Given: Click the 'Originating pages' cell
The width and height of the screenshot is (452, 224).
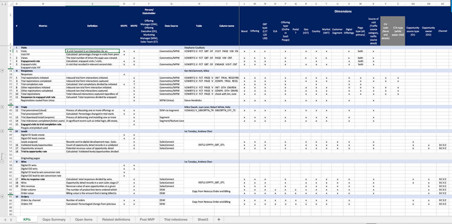Looking at the screenshot, I should coord(43,158).
